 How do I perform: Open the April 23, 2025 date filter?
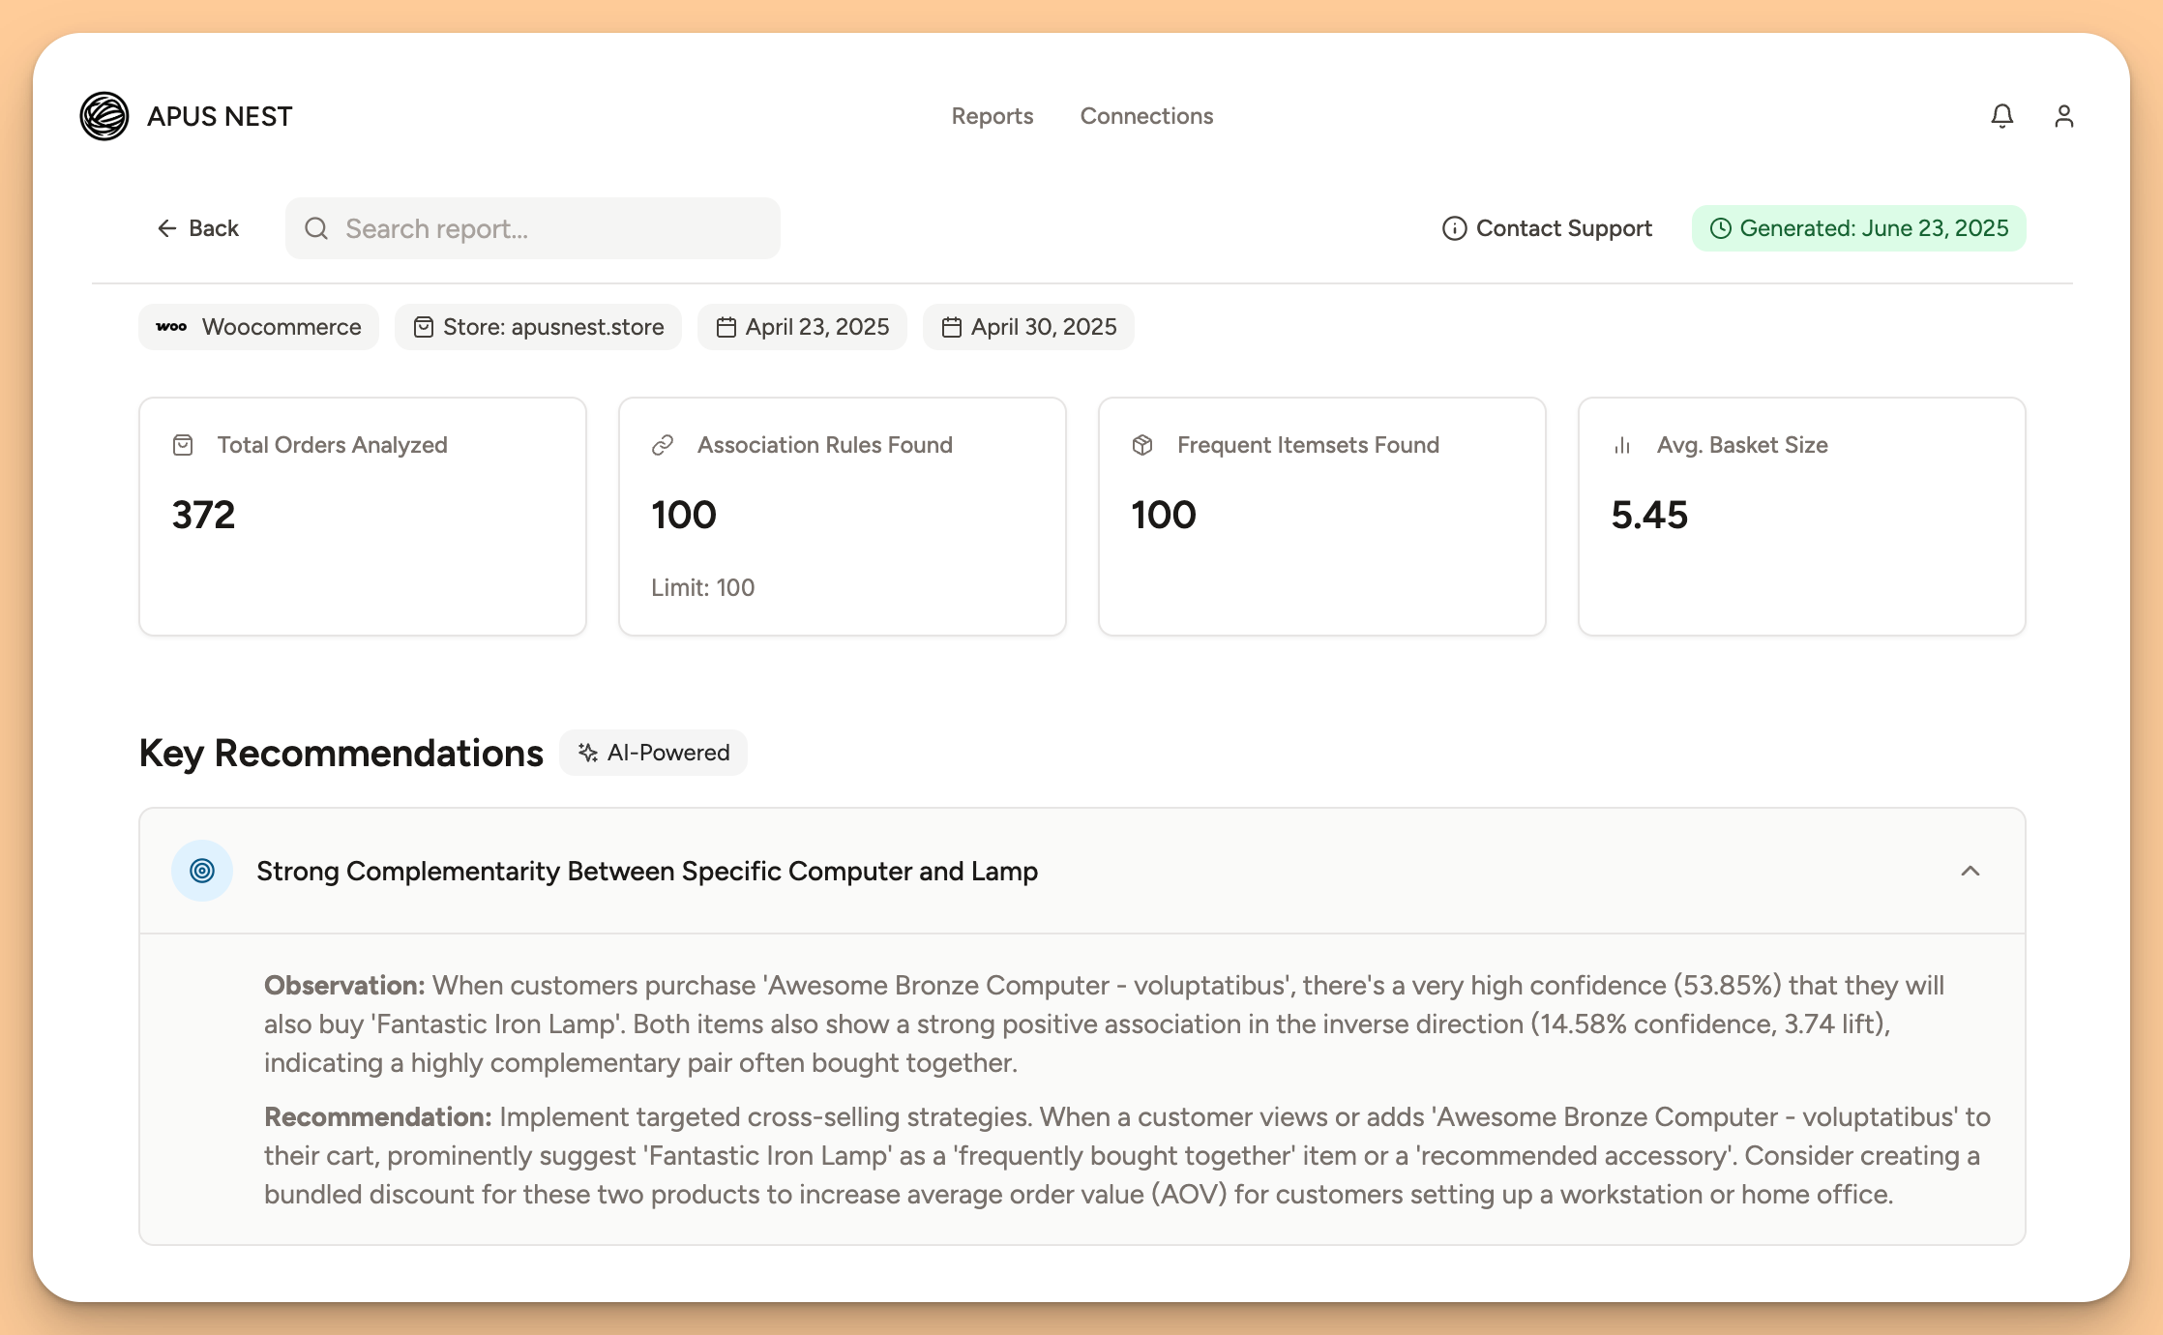[x=802, y=327]
